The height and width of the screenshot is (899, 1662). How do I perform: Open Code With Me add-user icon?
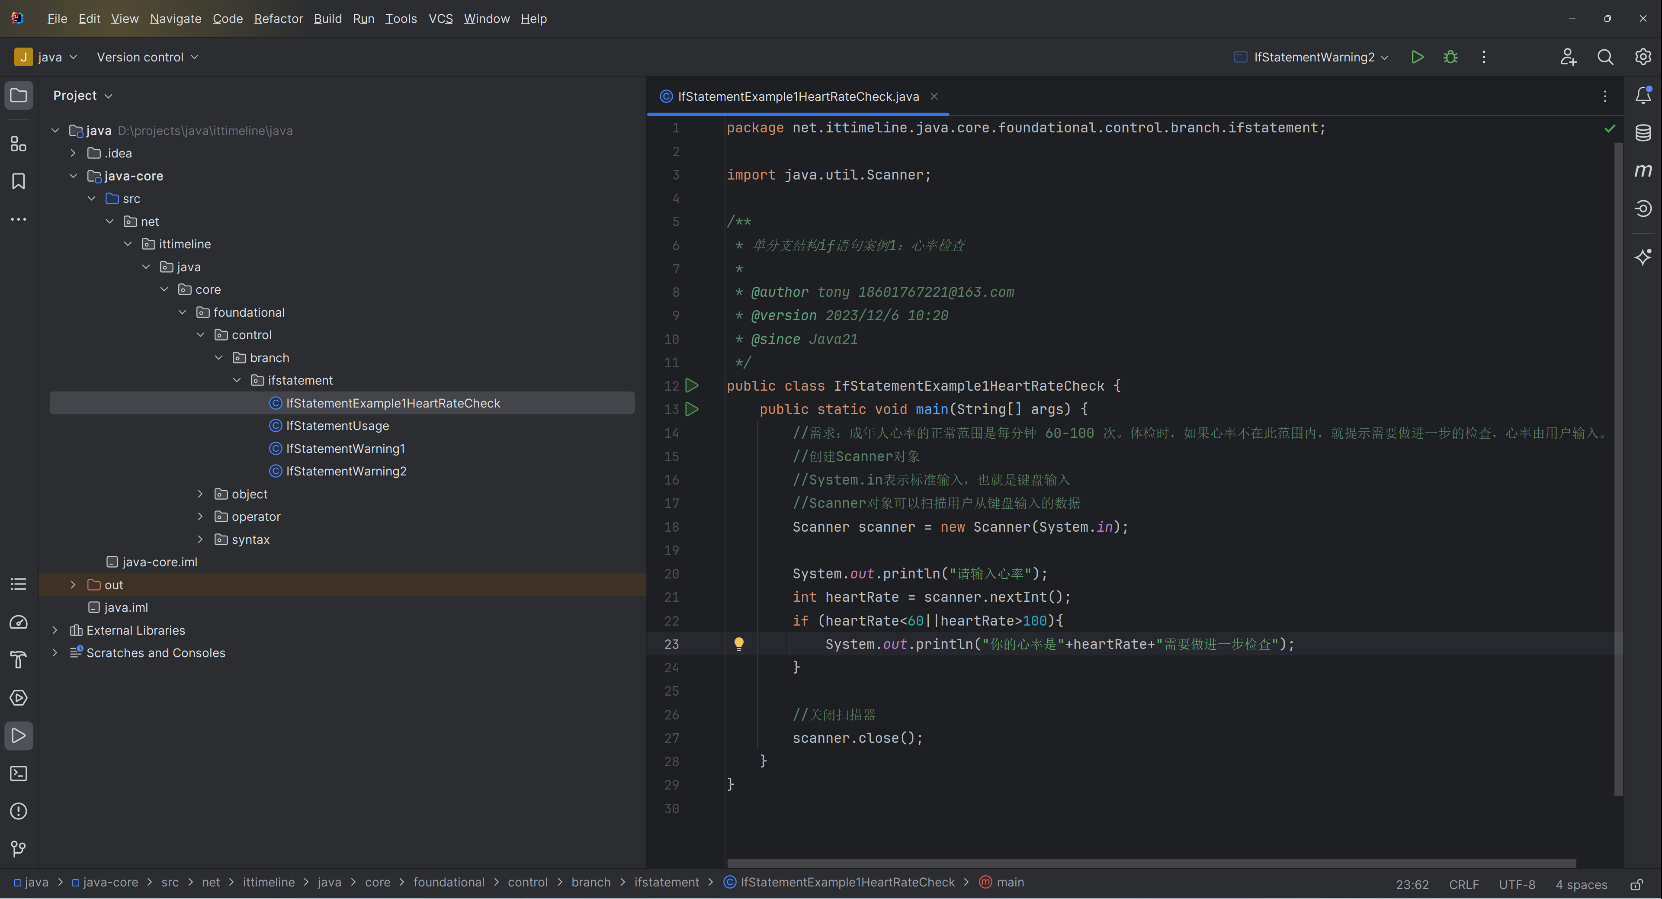(x=1569, y=57)
